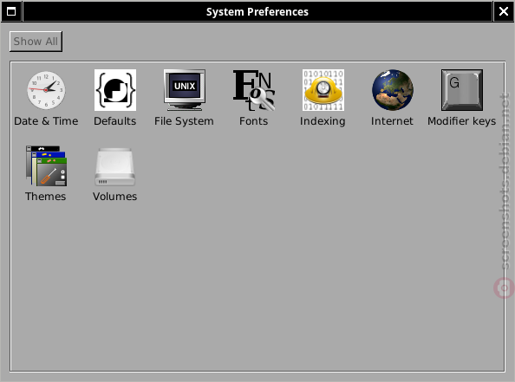Click the "Indexing" text label
This screenshot has width=515, height=382.
point(323,121)
